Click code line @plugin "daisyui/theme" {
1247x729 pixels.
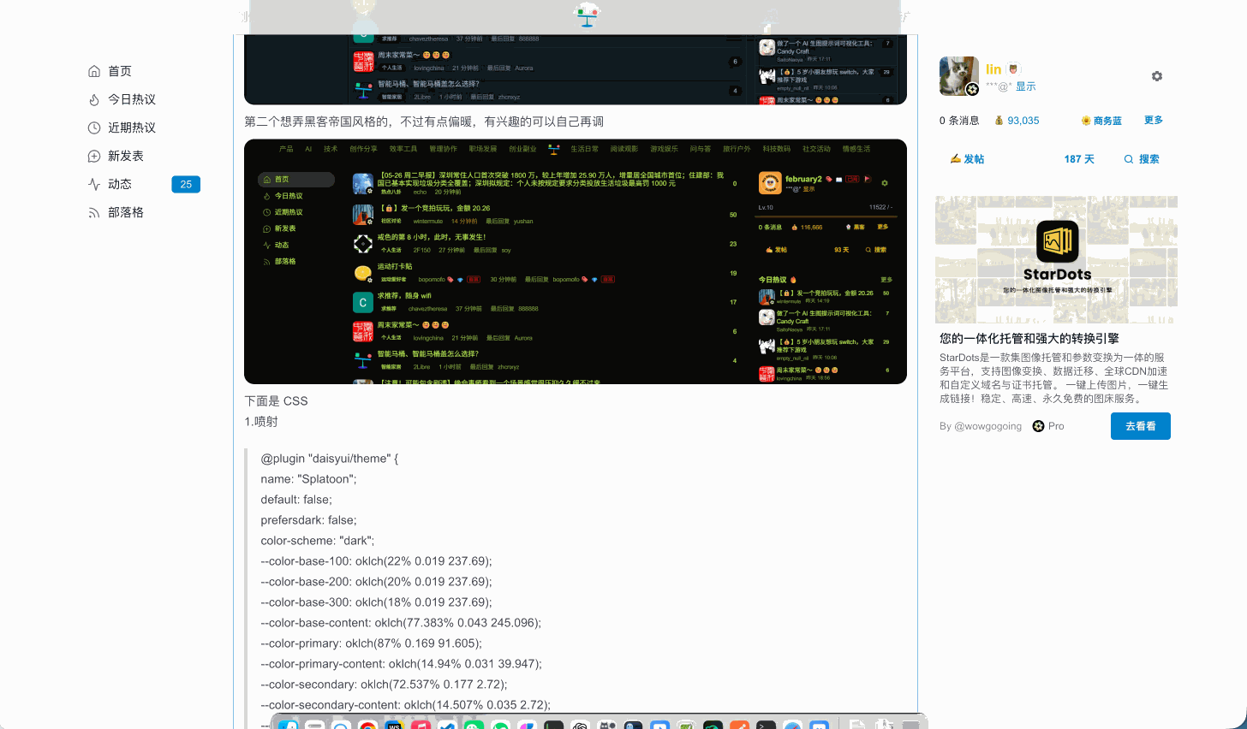[x=330, y=459]
